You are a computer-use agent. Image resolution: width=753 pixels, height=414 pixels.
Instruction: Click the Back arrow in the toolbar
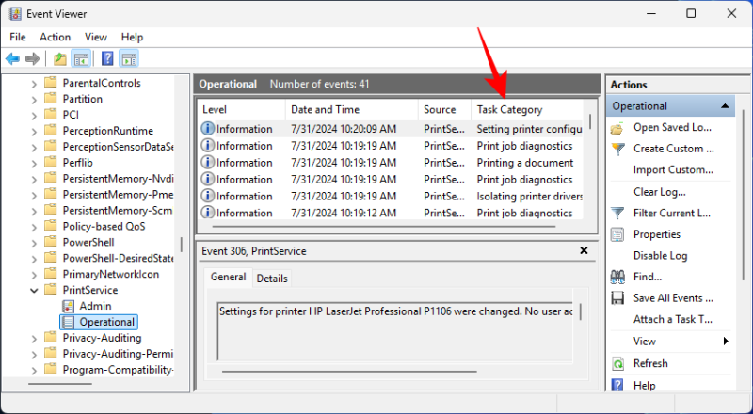tap(12, 58)
